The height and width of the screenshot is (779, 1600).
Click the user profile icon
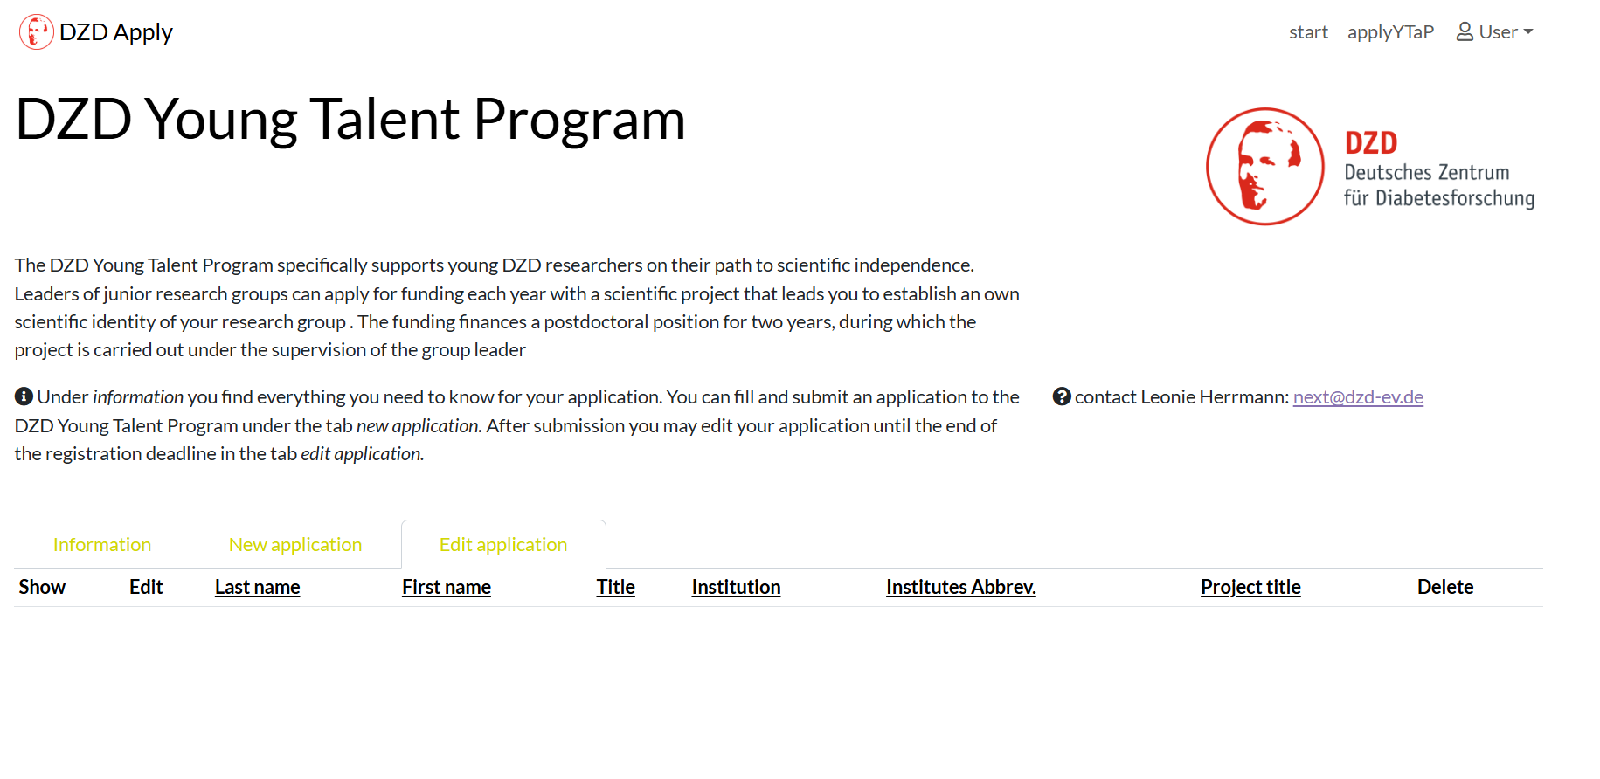1465,32
